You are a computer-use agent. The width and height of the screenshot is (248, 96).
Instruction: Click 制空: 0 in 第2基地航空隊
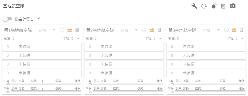91,38
